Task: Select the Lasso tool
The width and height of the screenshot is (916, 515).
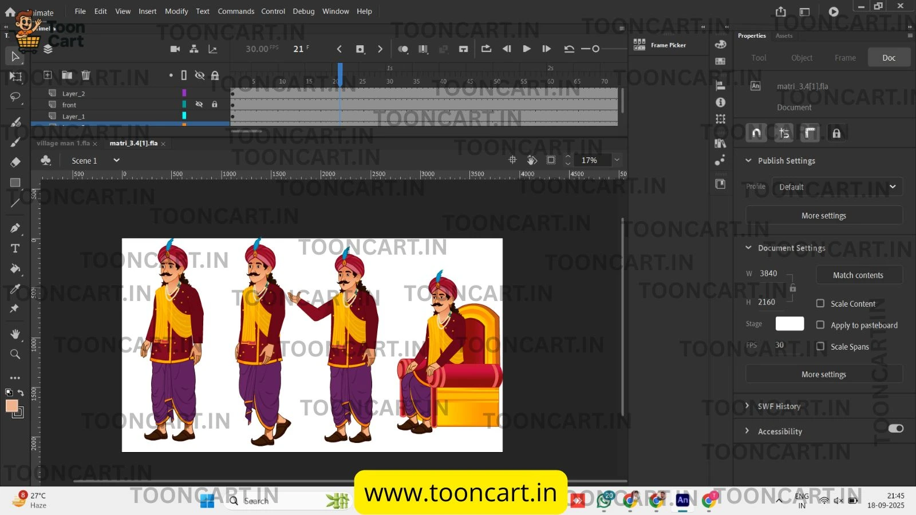Action: click(15, 97)
